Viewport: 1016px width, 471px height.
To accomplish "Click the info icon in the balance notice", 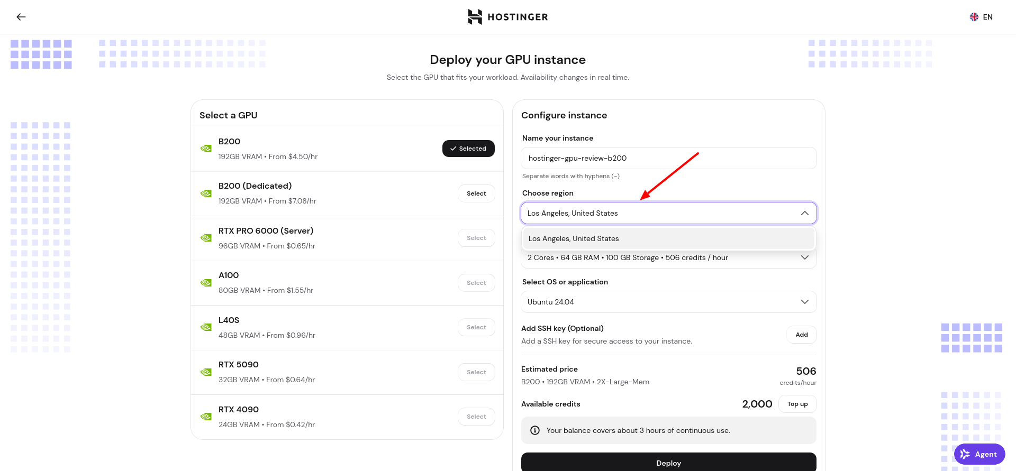I will pos(535,430).
